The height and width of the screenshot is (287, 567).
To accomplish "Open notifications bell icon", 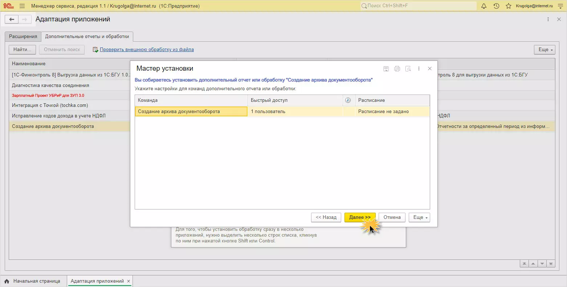I will tap(484, 6).
